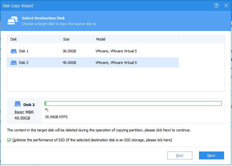Click the Disk 1 model VMware text
The image size is (232, 166).
tap(116, 51)
